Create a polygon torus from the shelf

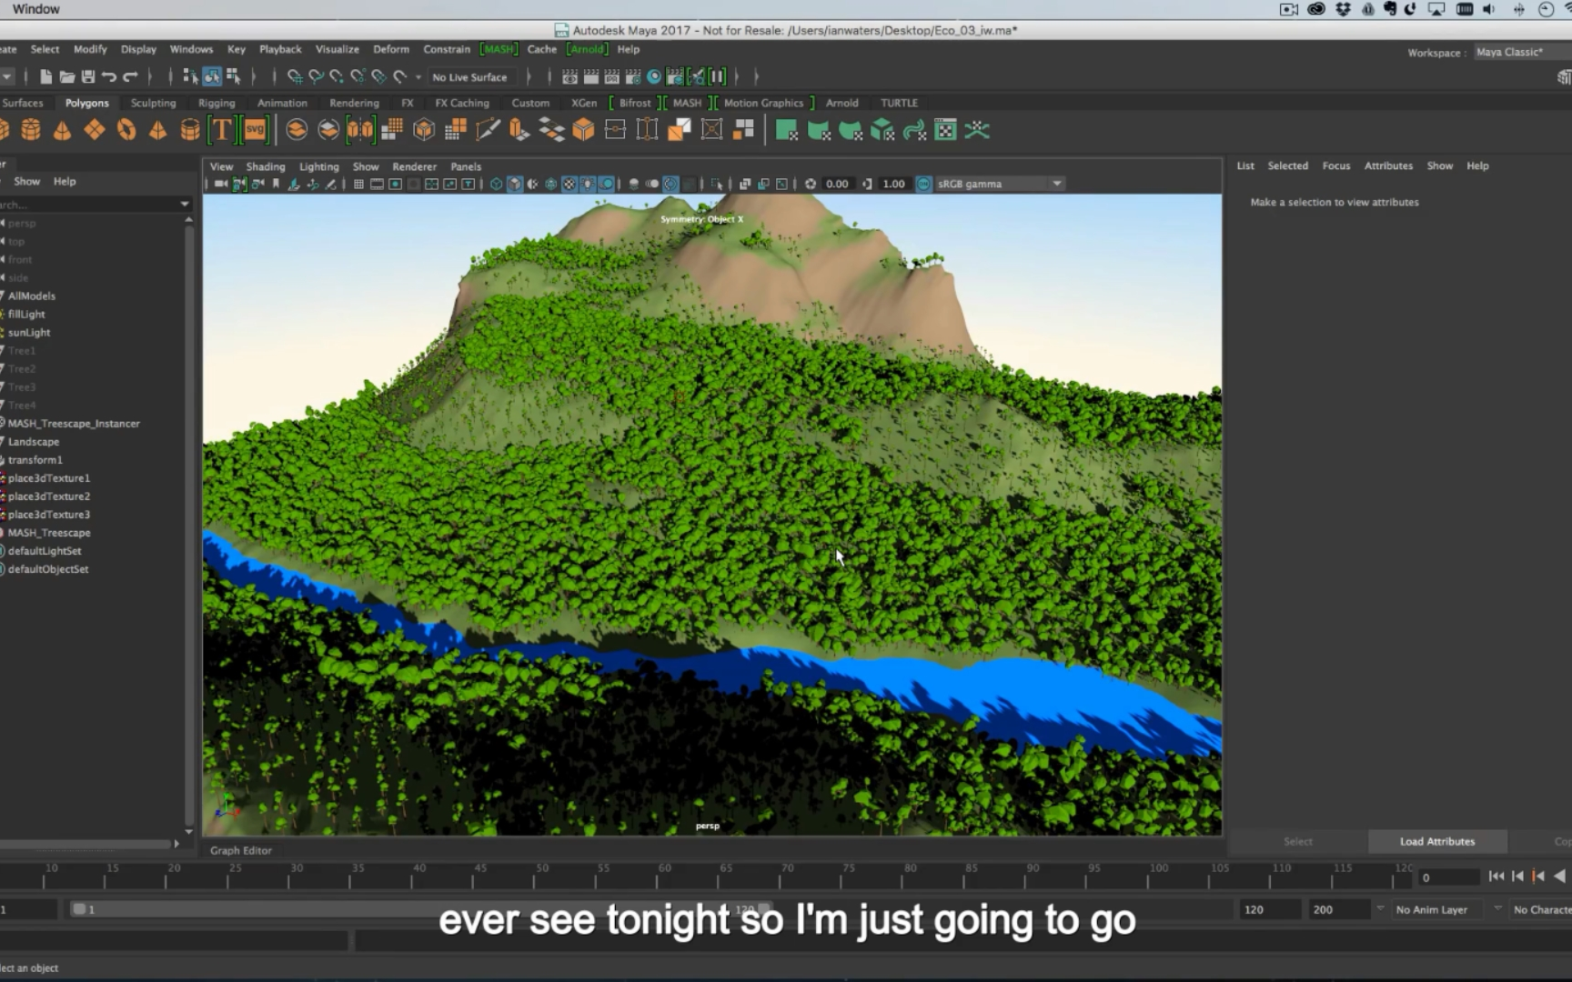tap(126, 130)
